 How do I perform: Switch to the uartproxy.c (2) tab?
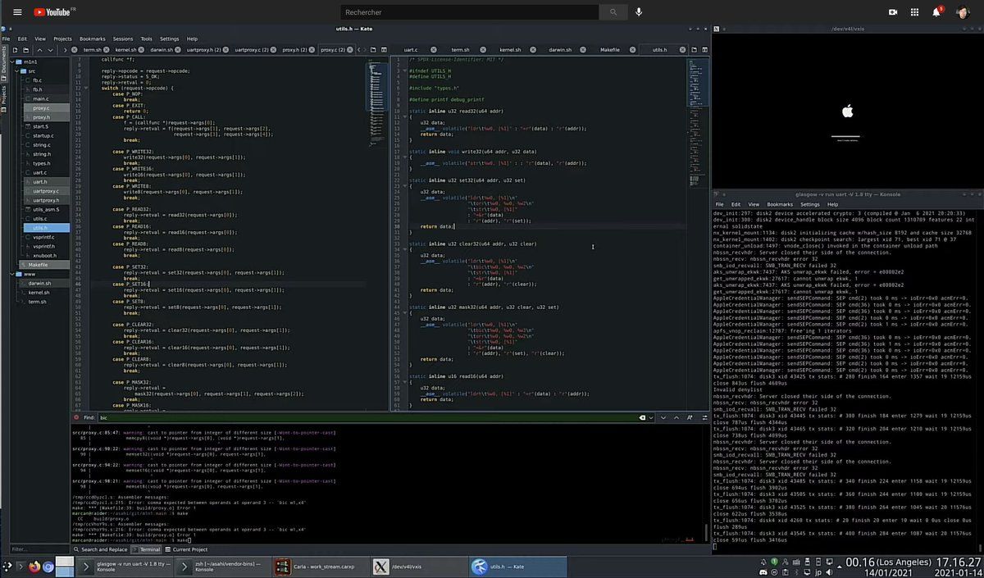tap(252, 50)
